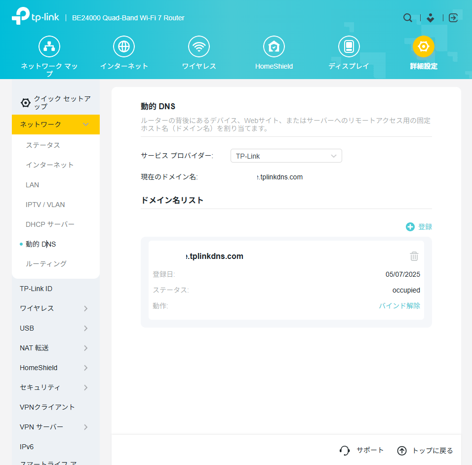This screenshot has height=465, width=472.
Task: Click the bold .tplinkdns.com list entry
Action: coord(215,256)
